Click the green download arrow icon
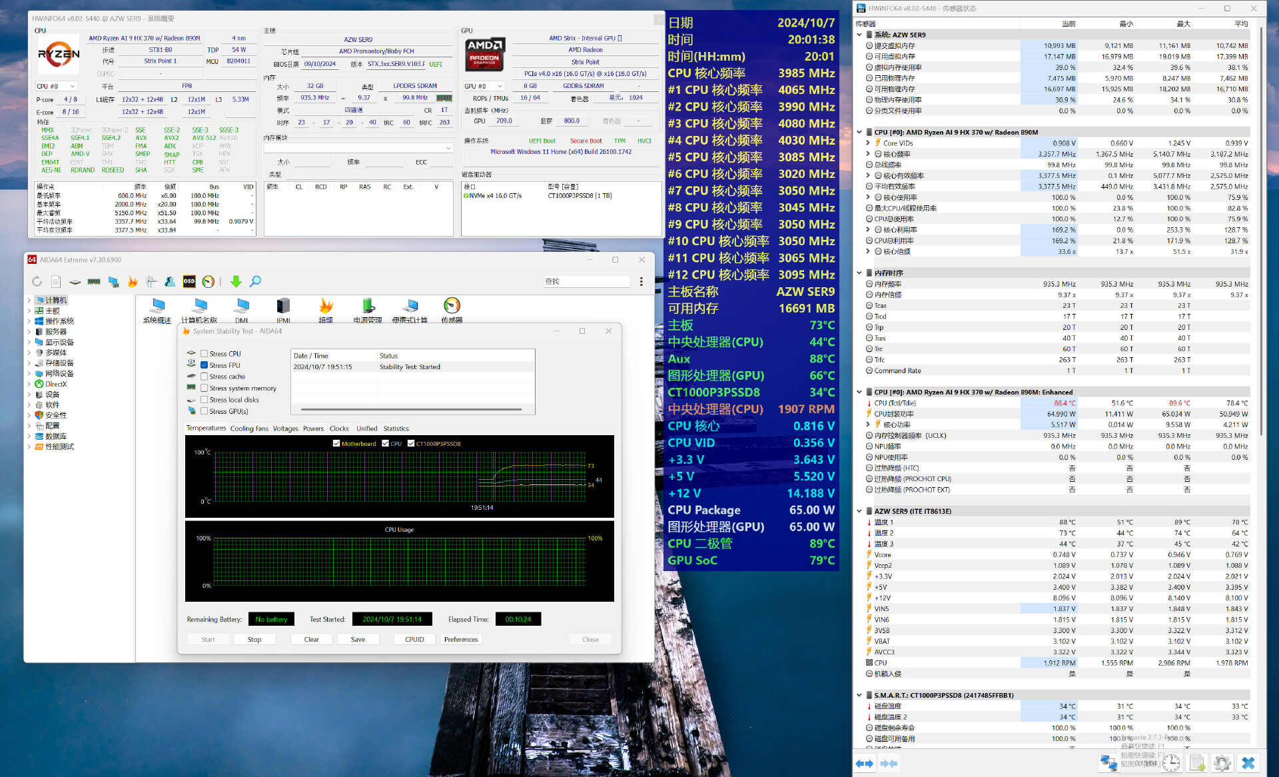Image resolution: width=1279 pixels, height=777 pixels. [x=236, y=282]
